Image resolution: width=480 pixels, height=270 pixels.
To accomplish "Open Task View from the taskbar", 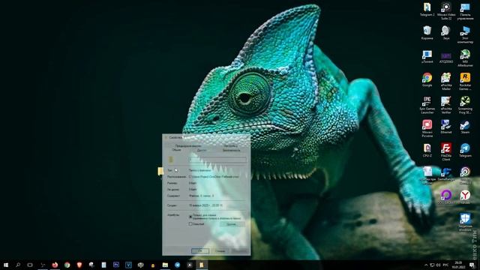I will pyautogui.click(x=30, y=265).
